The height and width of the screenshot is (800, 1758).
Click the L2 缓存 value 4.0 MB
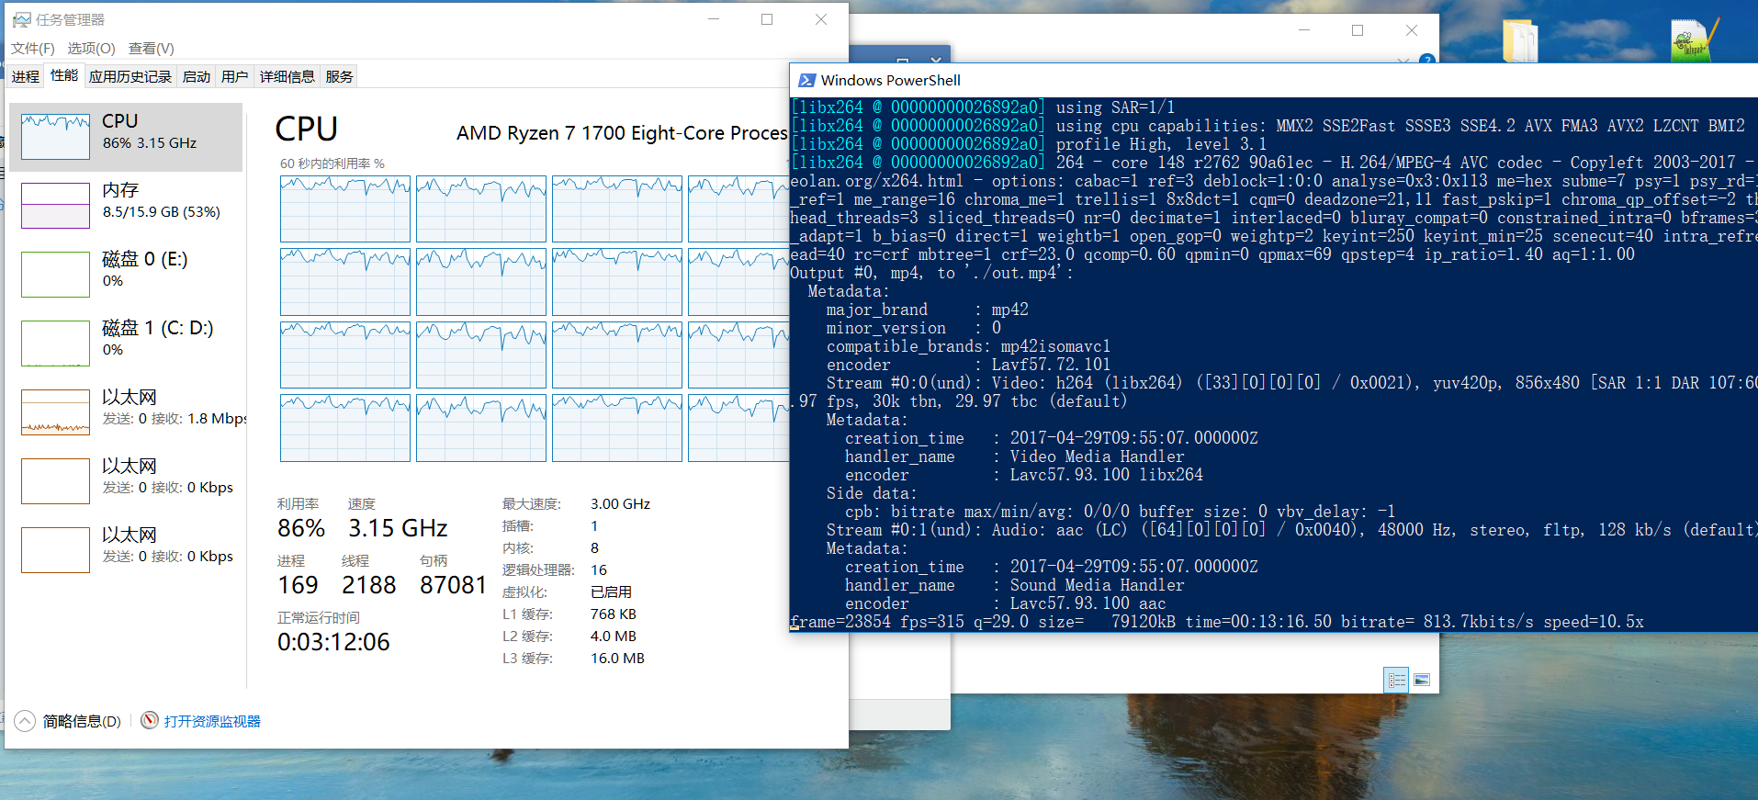[614, 636]
